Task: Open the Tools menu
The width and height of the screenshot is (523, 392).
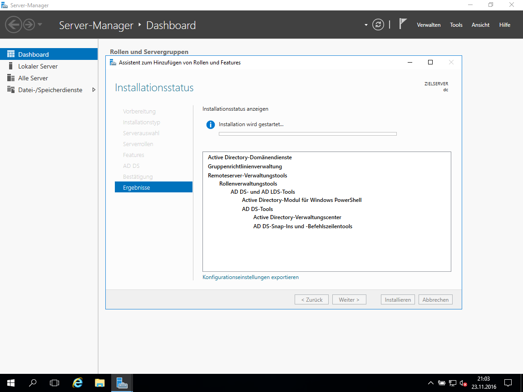Action: 456,24
